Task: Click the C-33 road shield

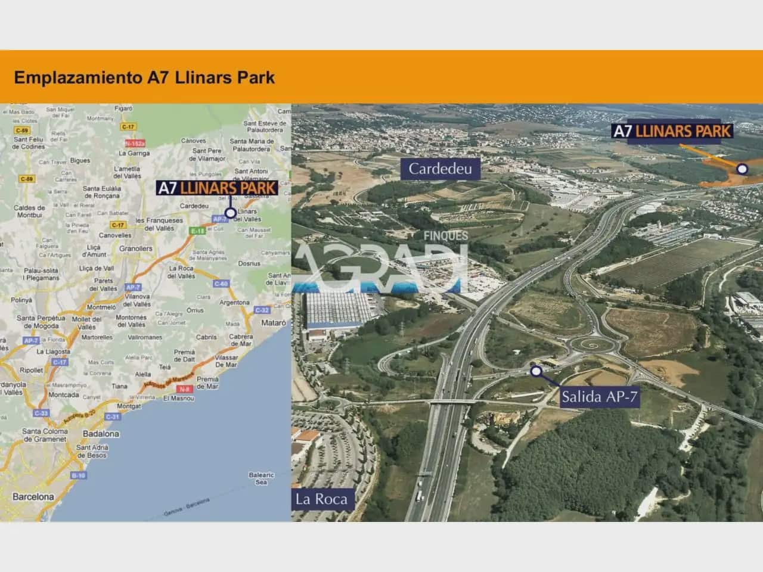Action: click(41, 413)
